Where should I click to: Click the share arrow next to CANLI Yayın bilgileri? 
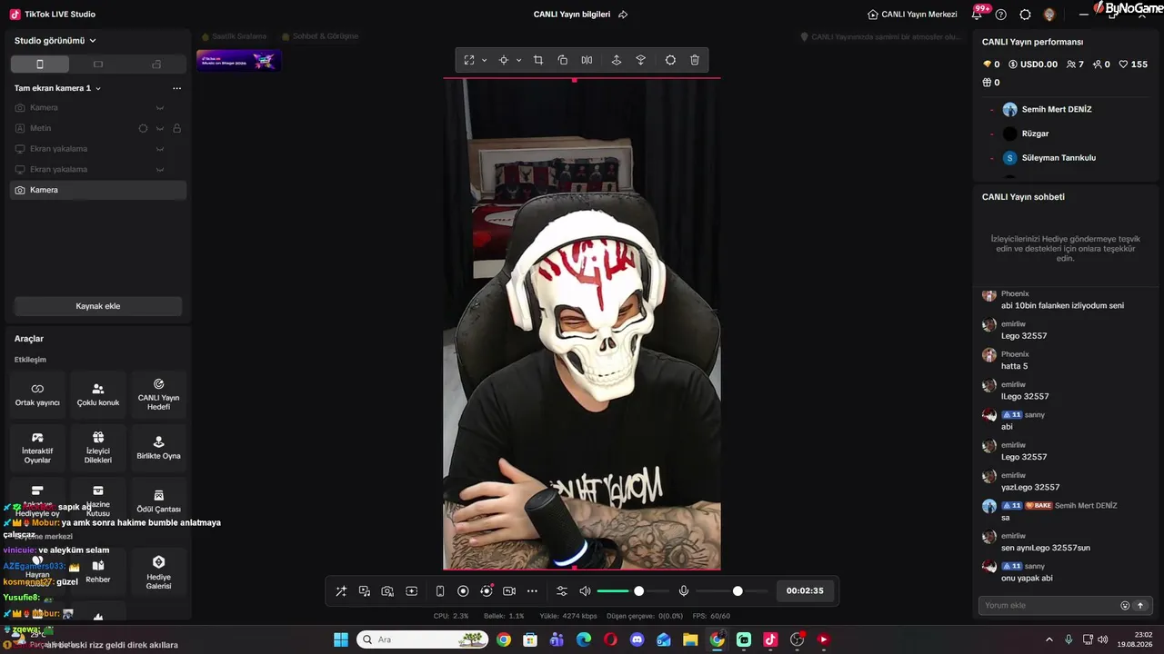(623, 15)
